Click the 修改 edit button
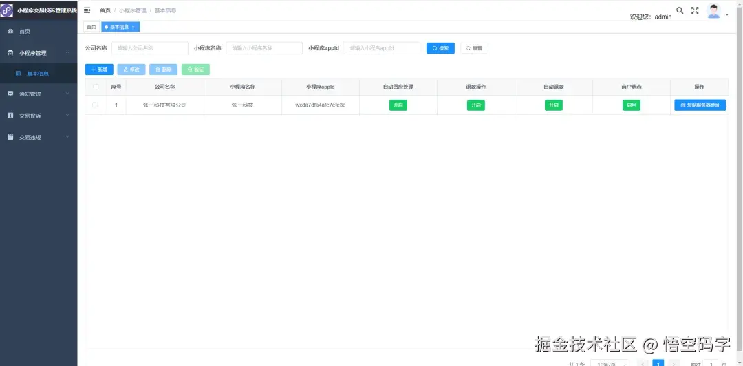743x366 pixels. tap(131, 69)
